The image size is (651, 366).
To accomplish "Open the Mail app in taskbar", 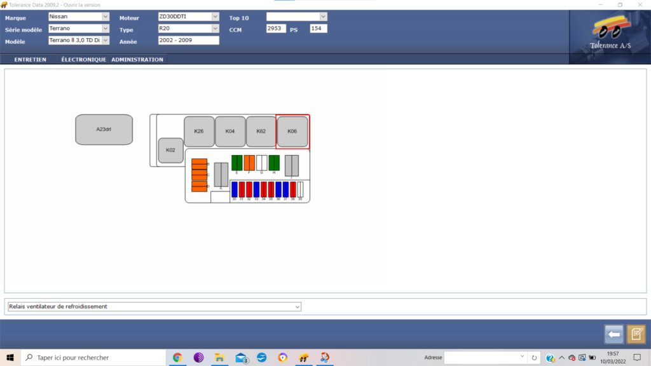I will click(x=241, y=357).
